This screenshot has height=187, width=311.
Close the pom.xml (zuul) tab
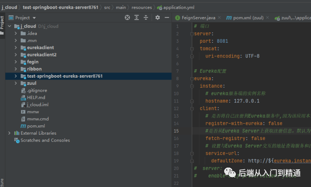pyautogui.click(x=267, y=18)
